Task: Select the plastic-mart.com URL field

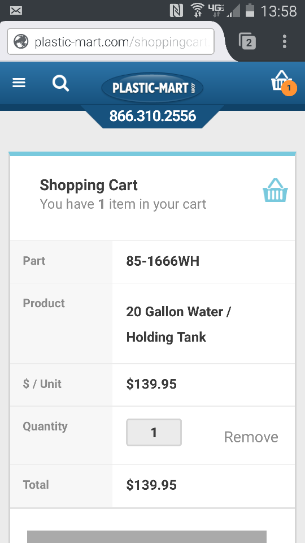Action: 111,42
